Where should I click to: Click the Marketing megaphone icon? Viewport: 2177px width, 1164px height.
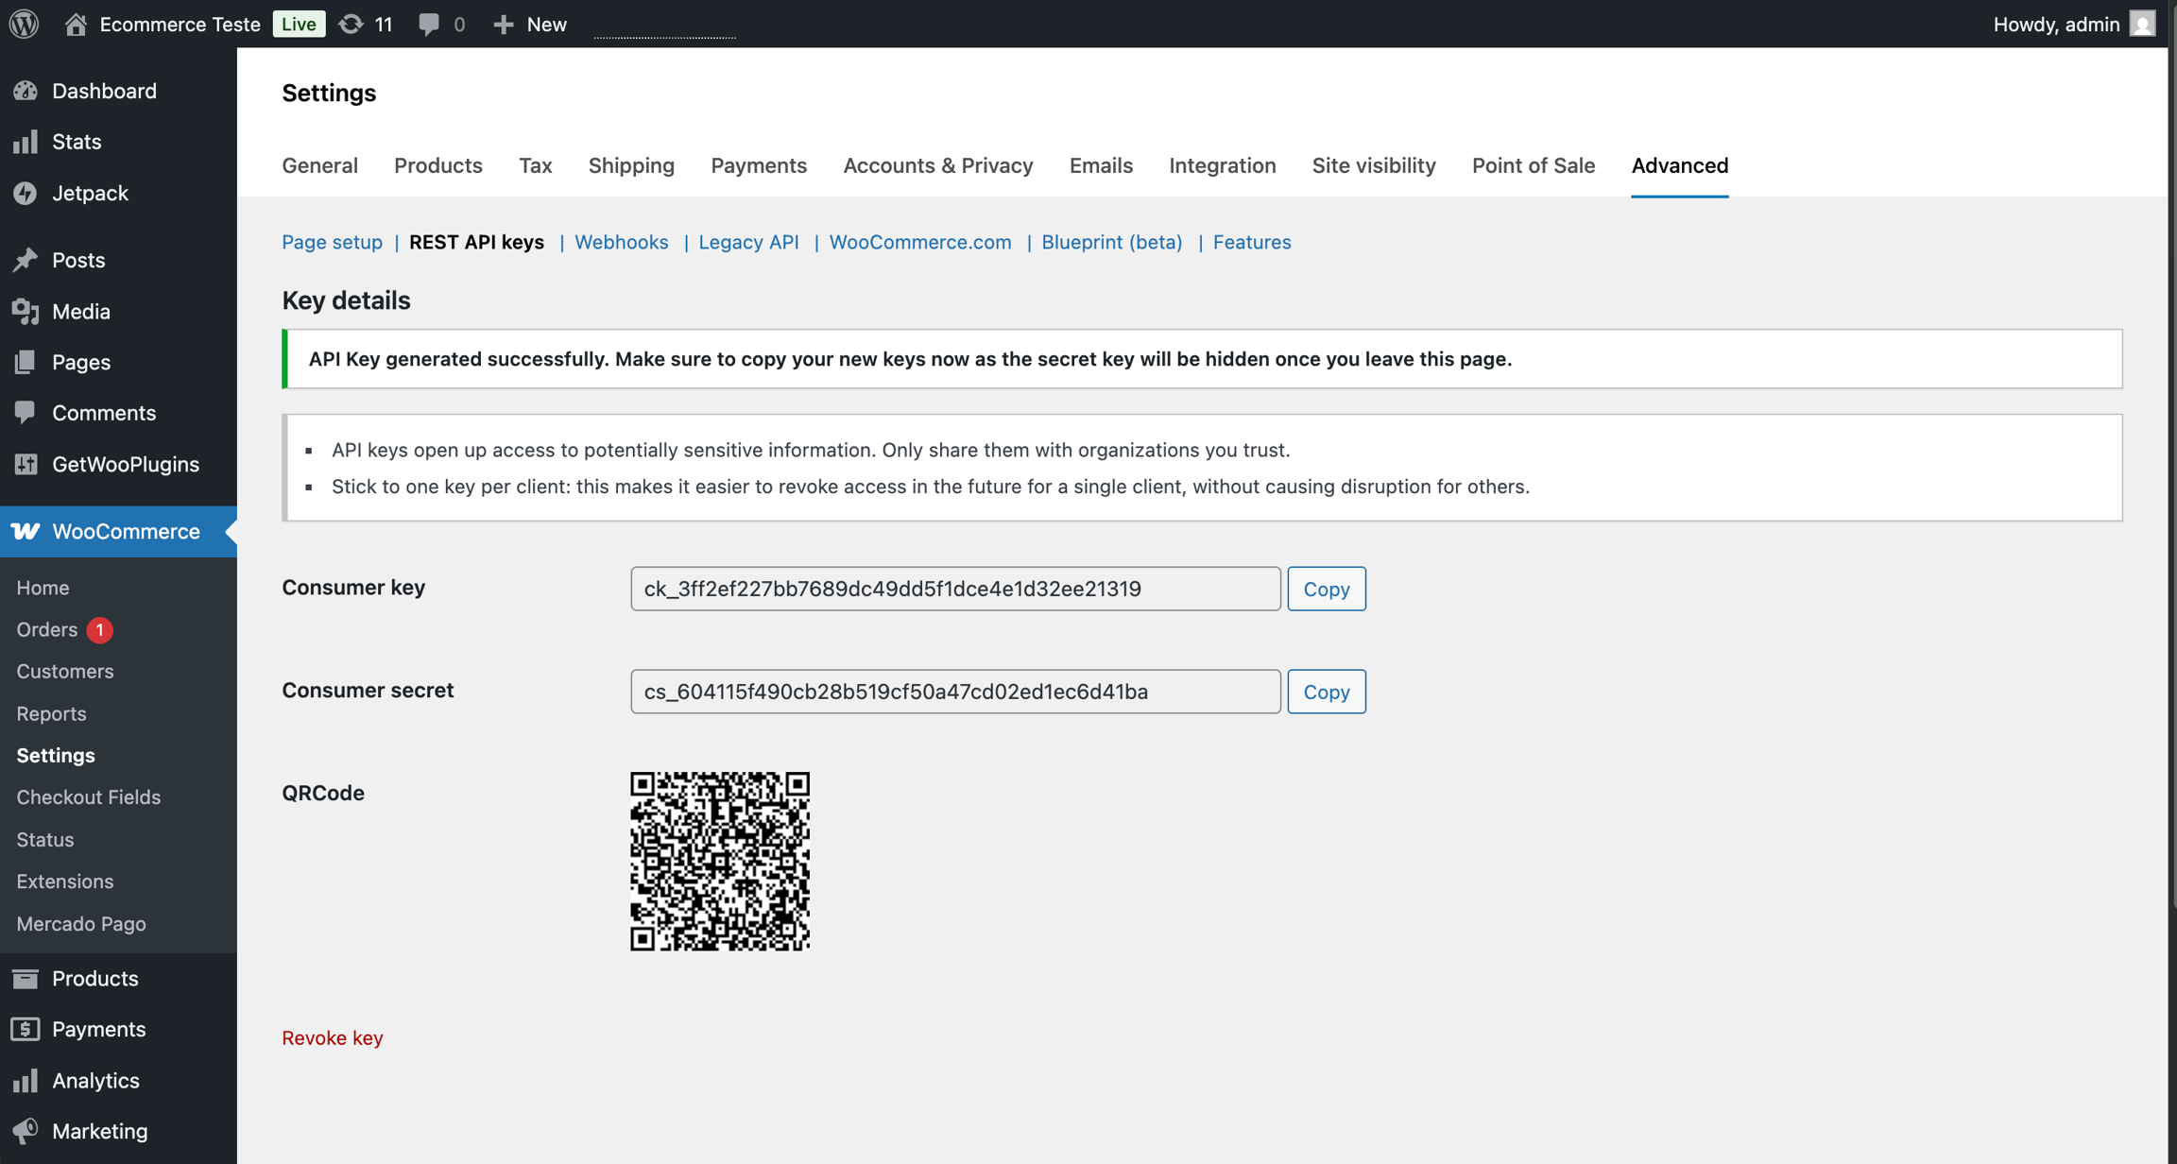click(x=26, y=1131)
